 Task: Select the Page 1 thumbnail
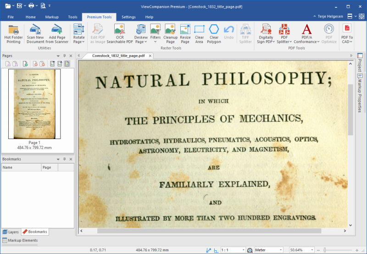34,104
